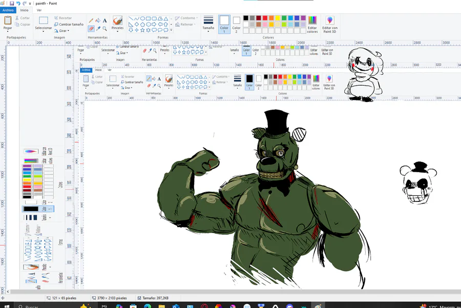Pick the yellow color swatch
Viewport: 461px width, 308px height.
278,18
